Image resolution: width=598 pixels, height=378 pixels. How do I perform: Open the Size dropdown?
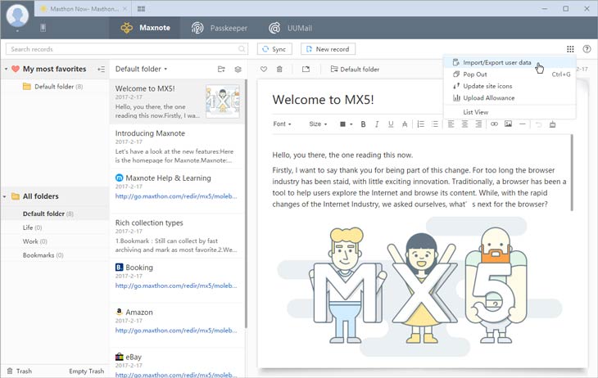pyautogui.click(x=318, y=124)
